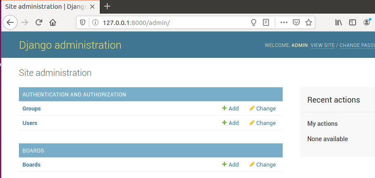The height and width of the screenshot is (178, 375).
Task: Open a new tab with plus button
Action: tap(107, 7)
